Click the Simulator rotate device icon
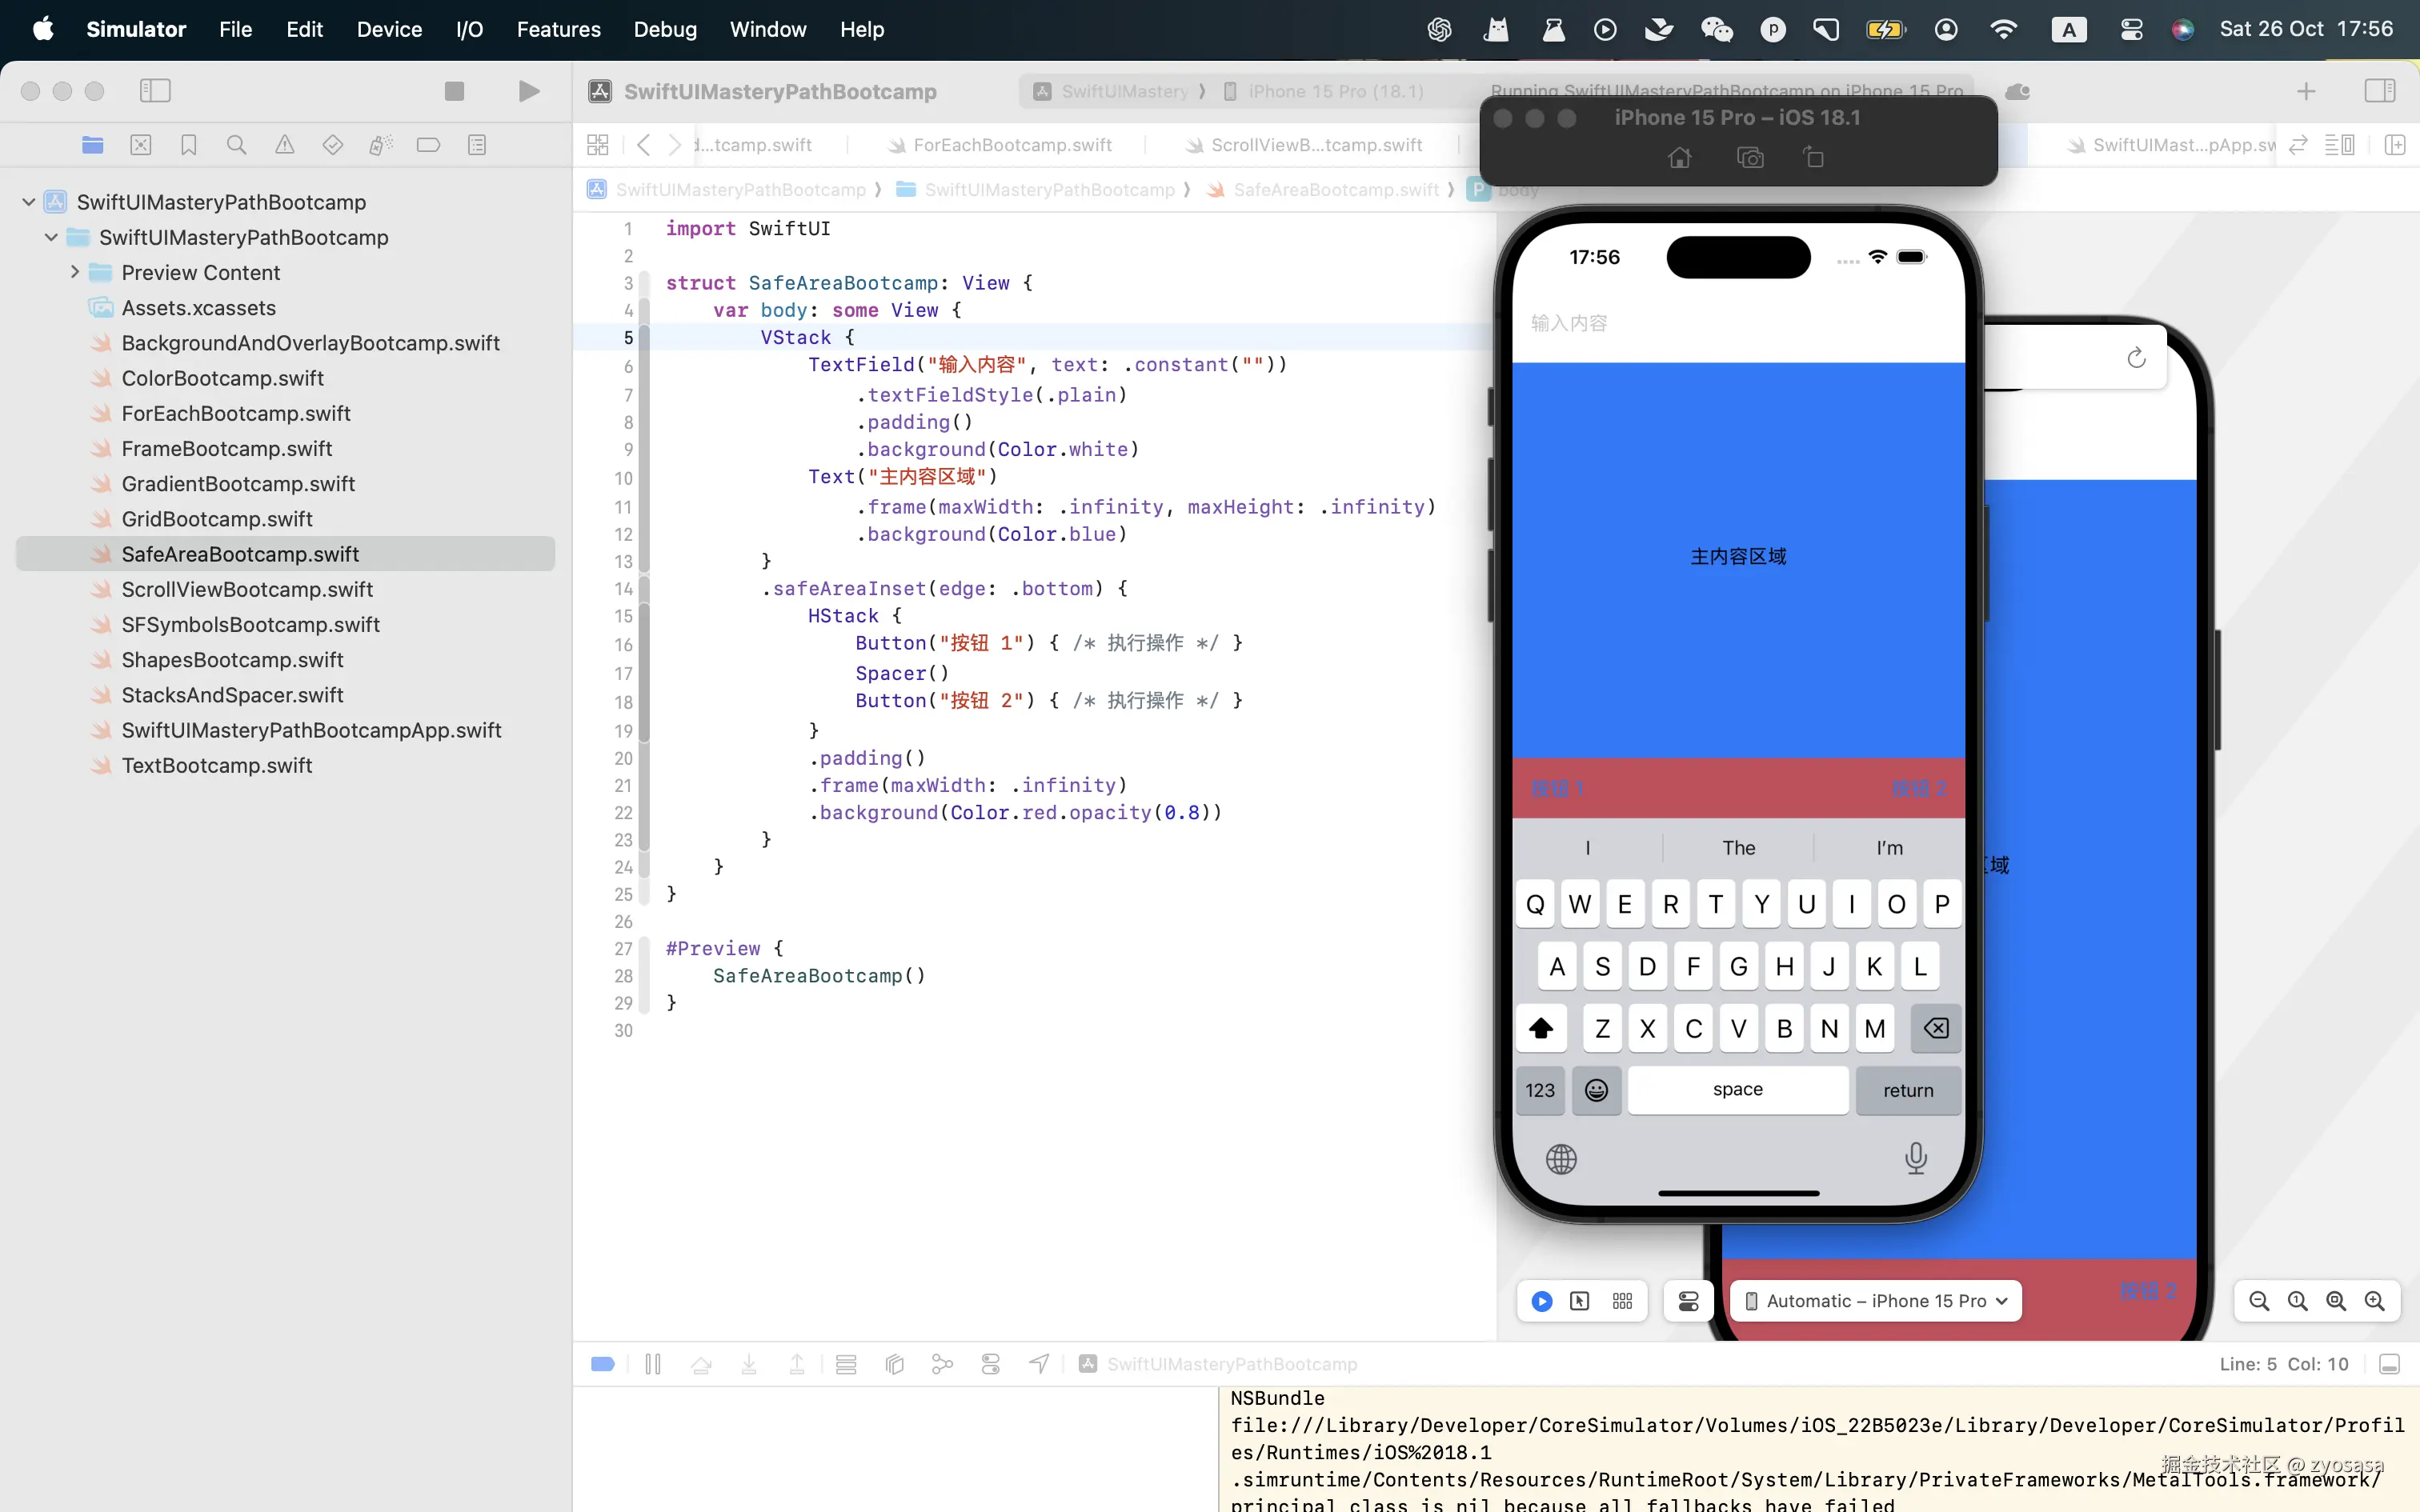This screenshot has width=2420, height=1512. click(1814, 158)
